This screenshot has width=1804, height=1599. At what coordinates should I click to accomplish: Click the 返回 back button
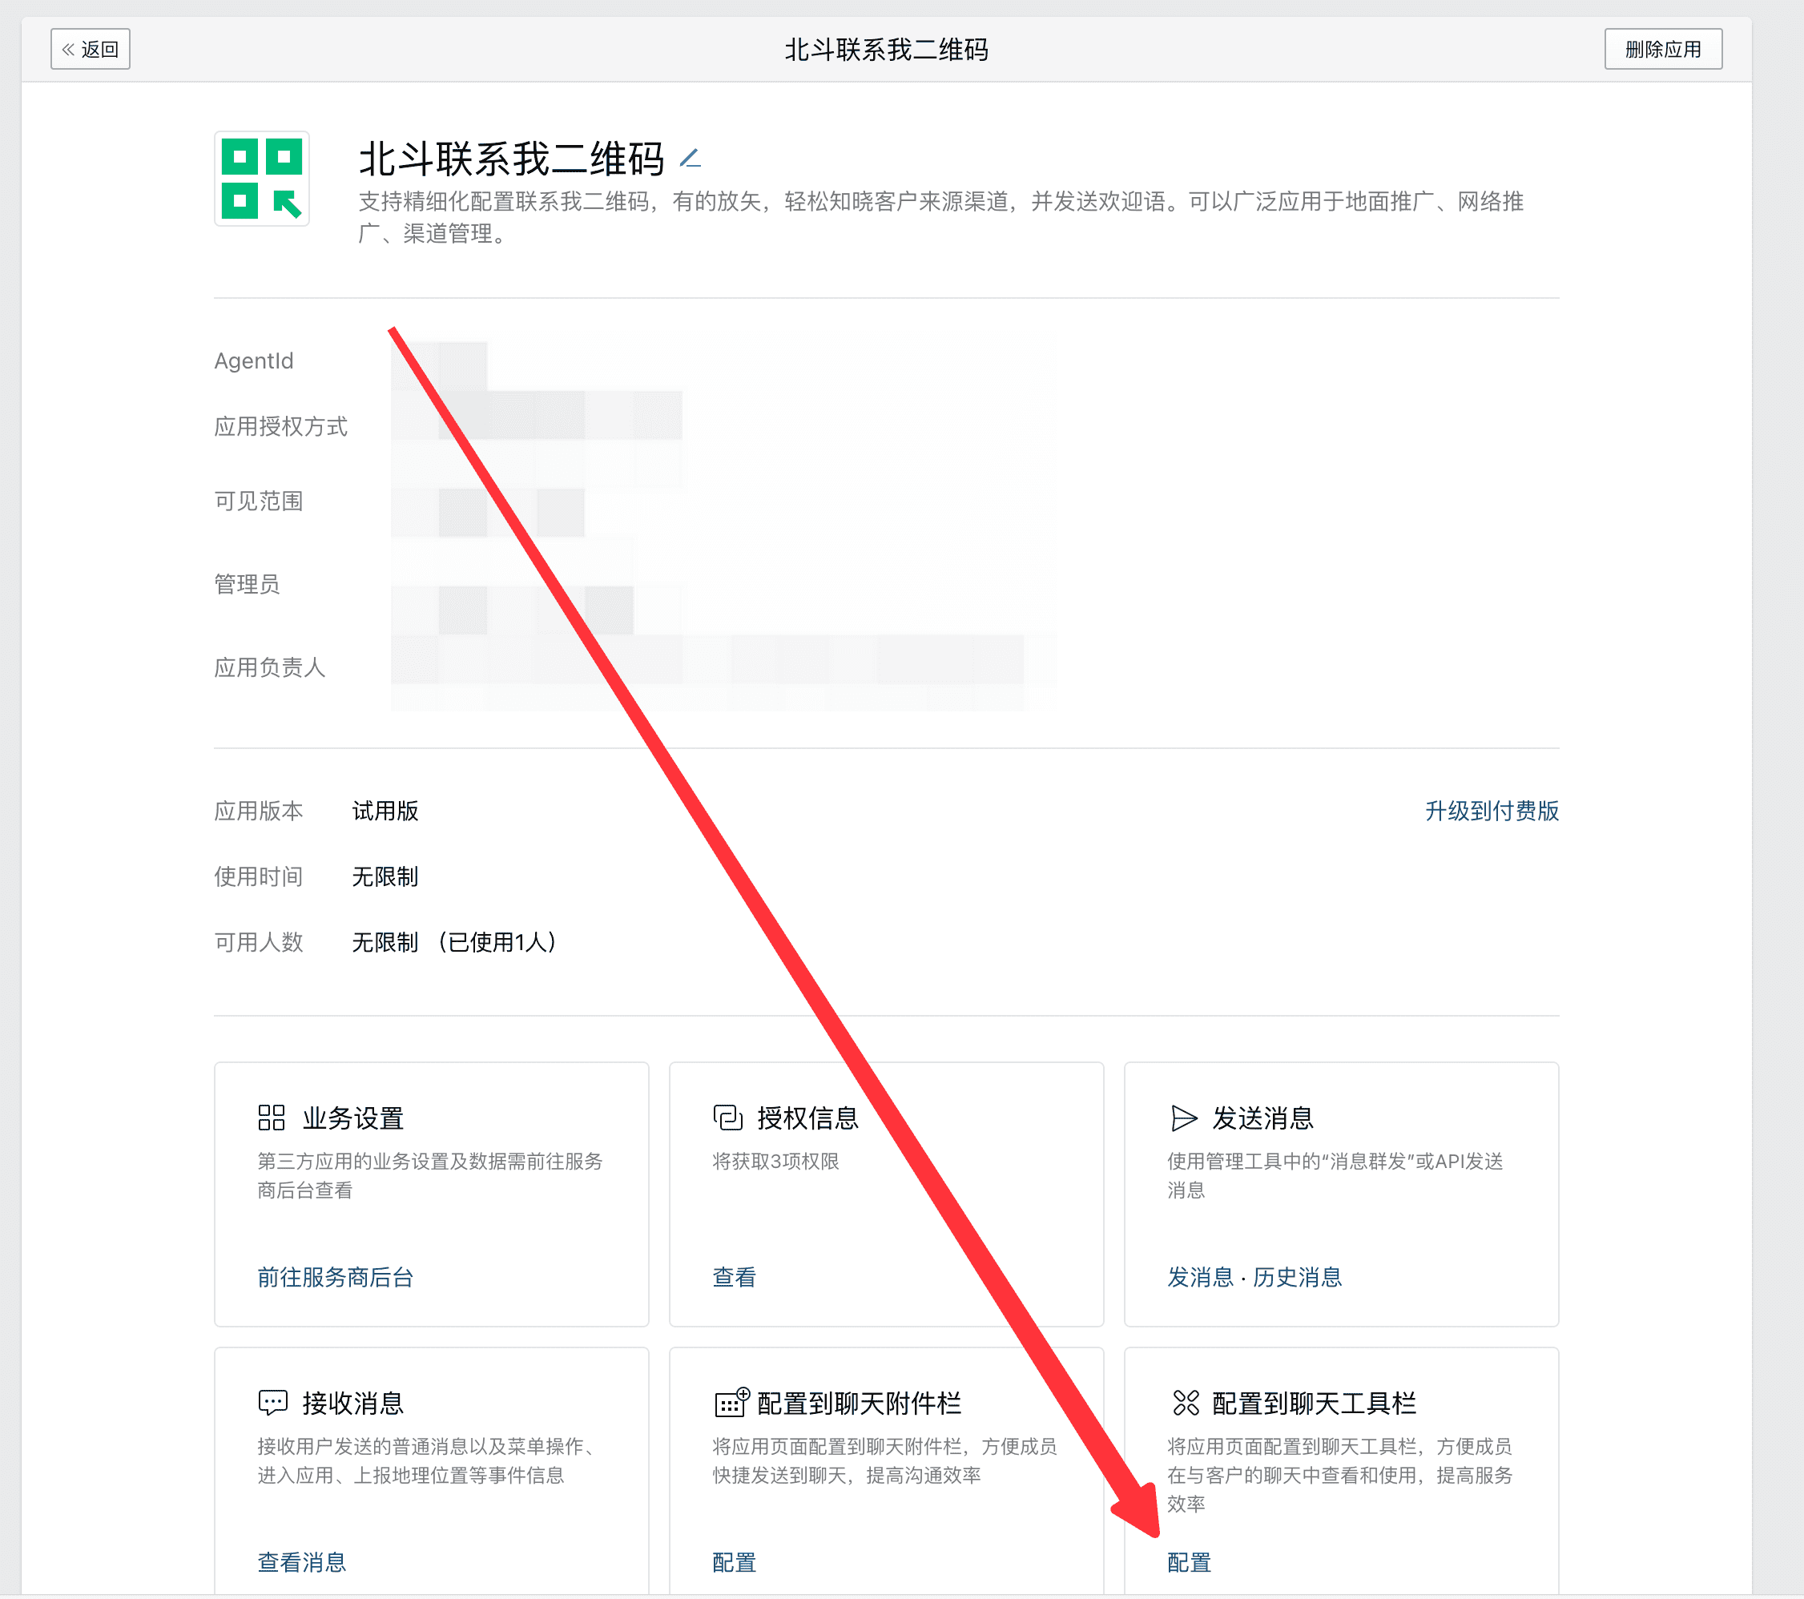[90, 50]
